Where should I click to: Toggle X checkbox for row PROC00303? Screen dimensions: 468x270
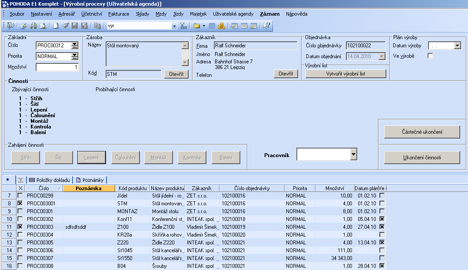click(x=20, y=227)
